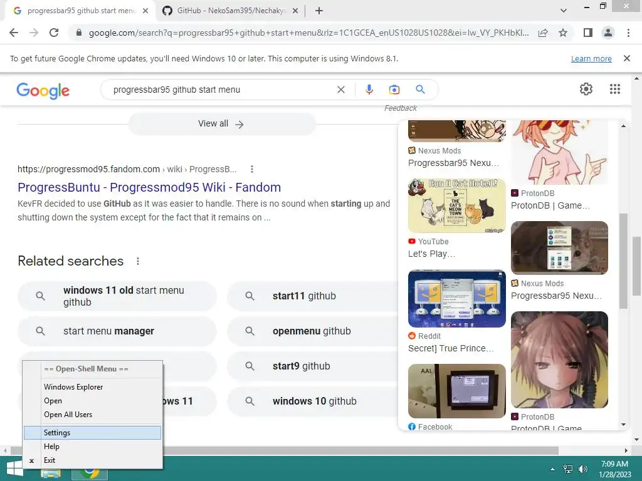Open the volume tray icon
Viewport: 642px width, 481px height.
tap(582, 469)
